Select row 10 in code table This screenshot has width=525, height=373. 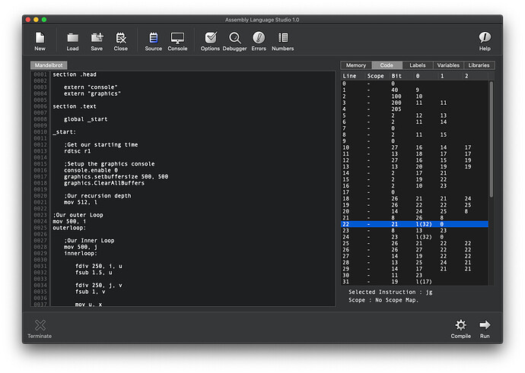415,147
